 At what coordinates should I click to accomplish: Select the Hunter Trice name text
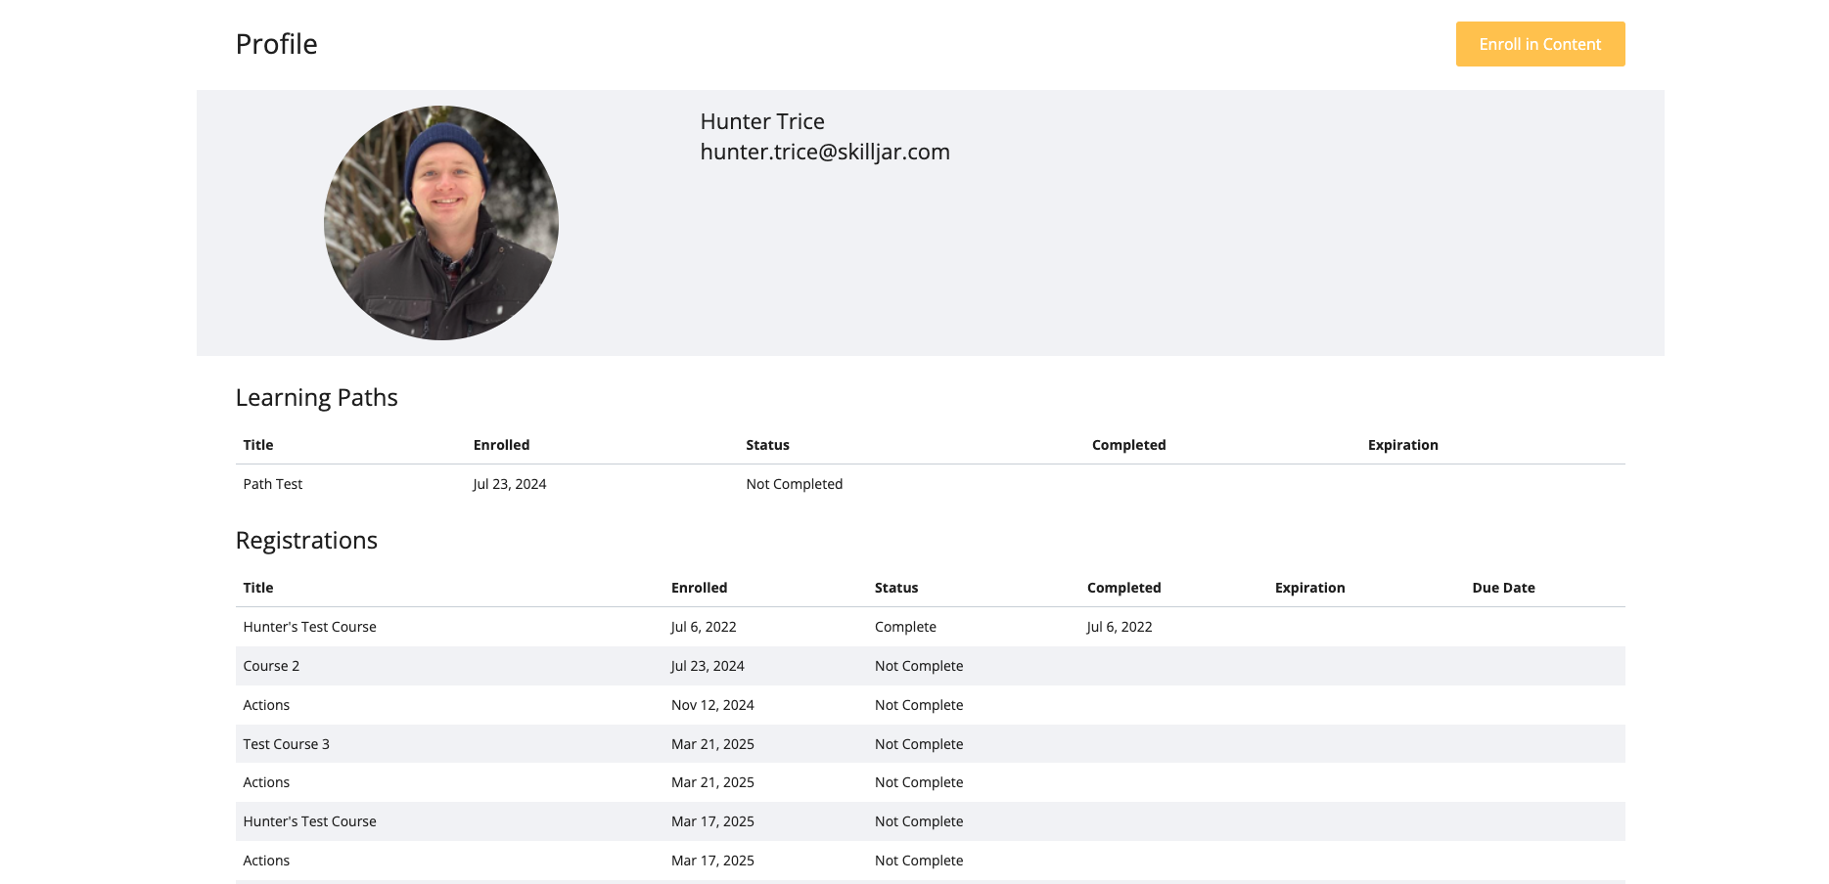(x=762, y=121)
